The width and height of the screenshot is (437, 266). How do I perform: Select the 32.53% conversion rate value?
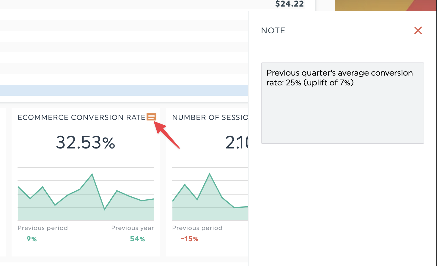coord(86,142)
